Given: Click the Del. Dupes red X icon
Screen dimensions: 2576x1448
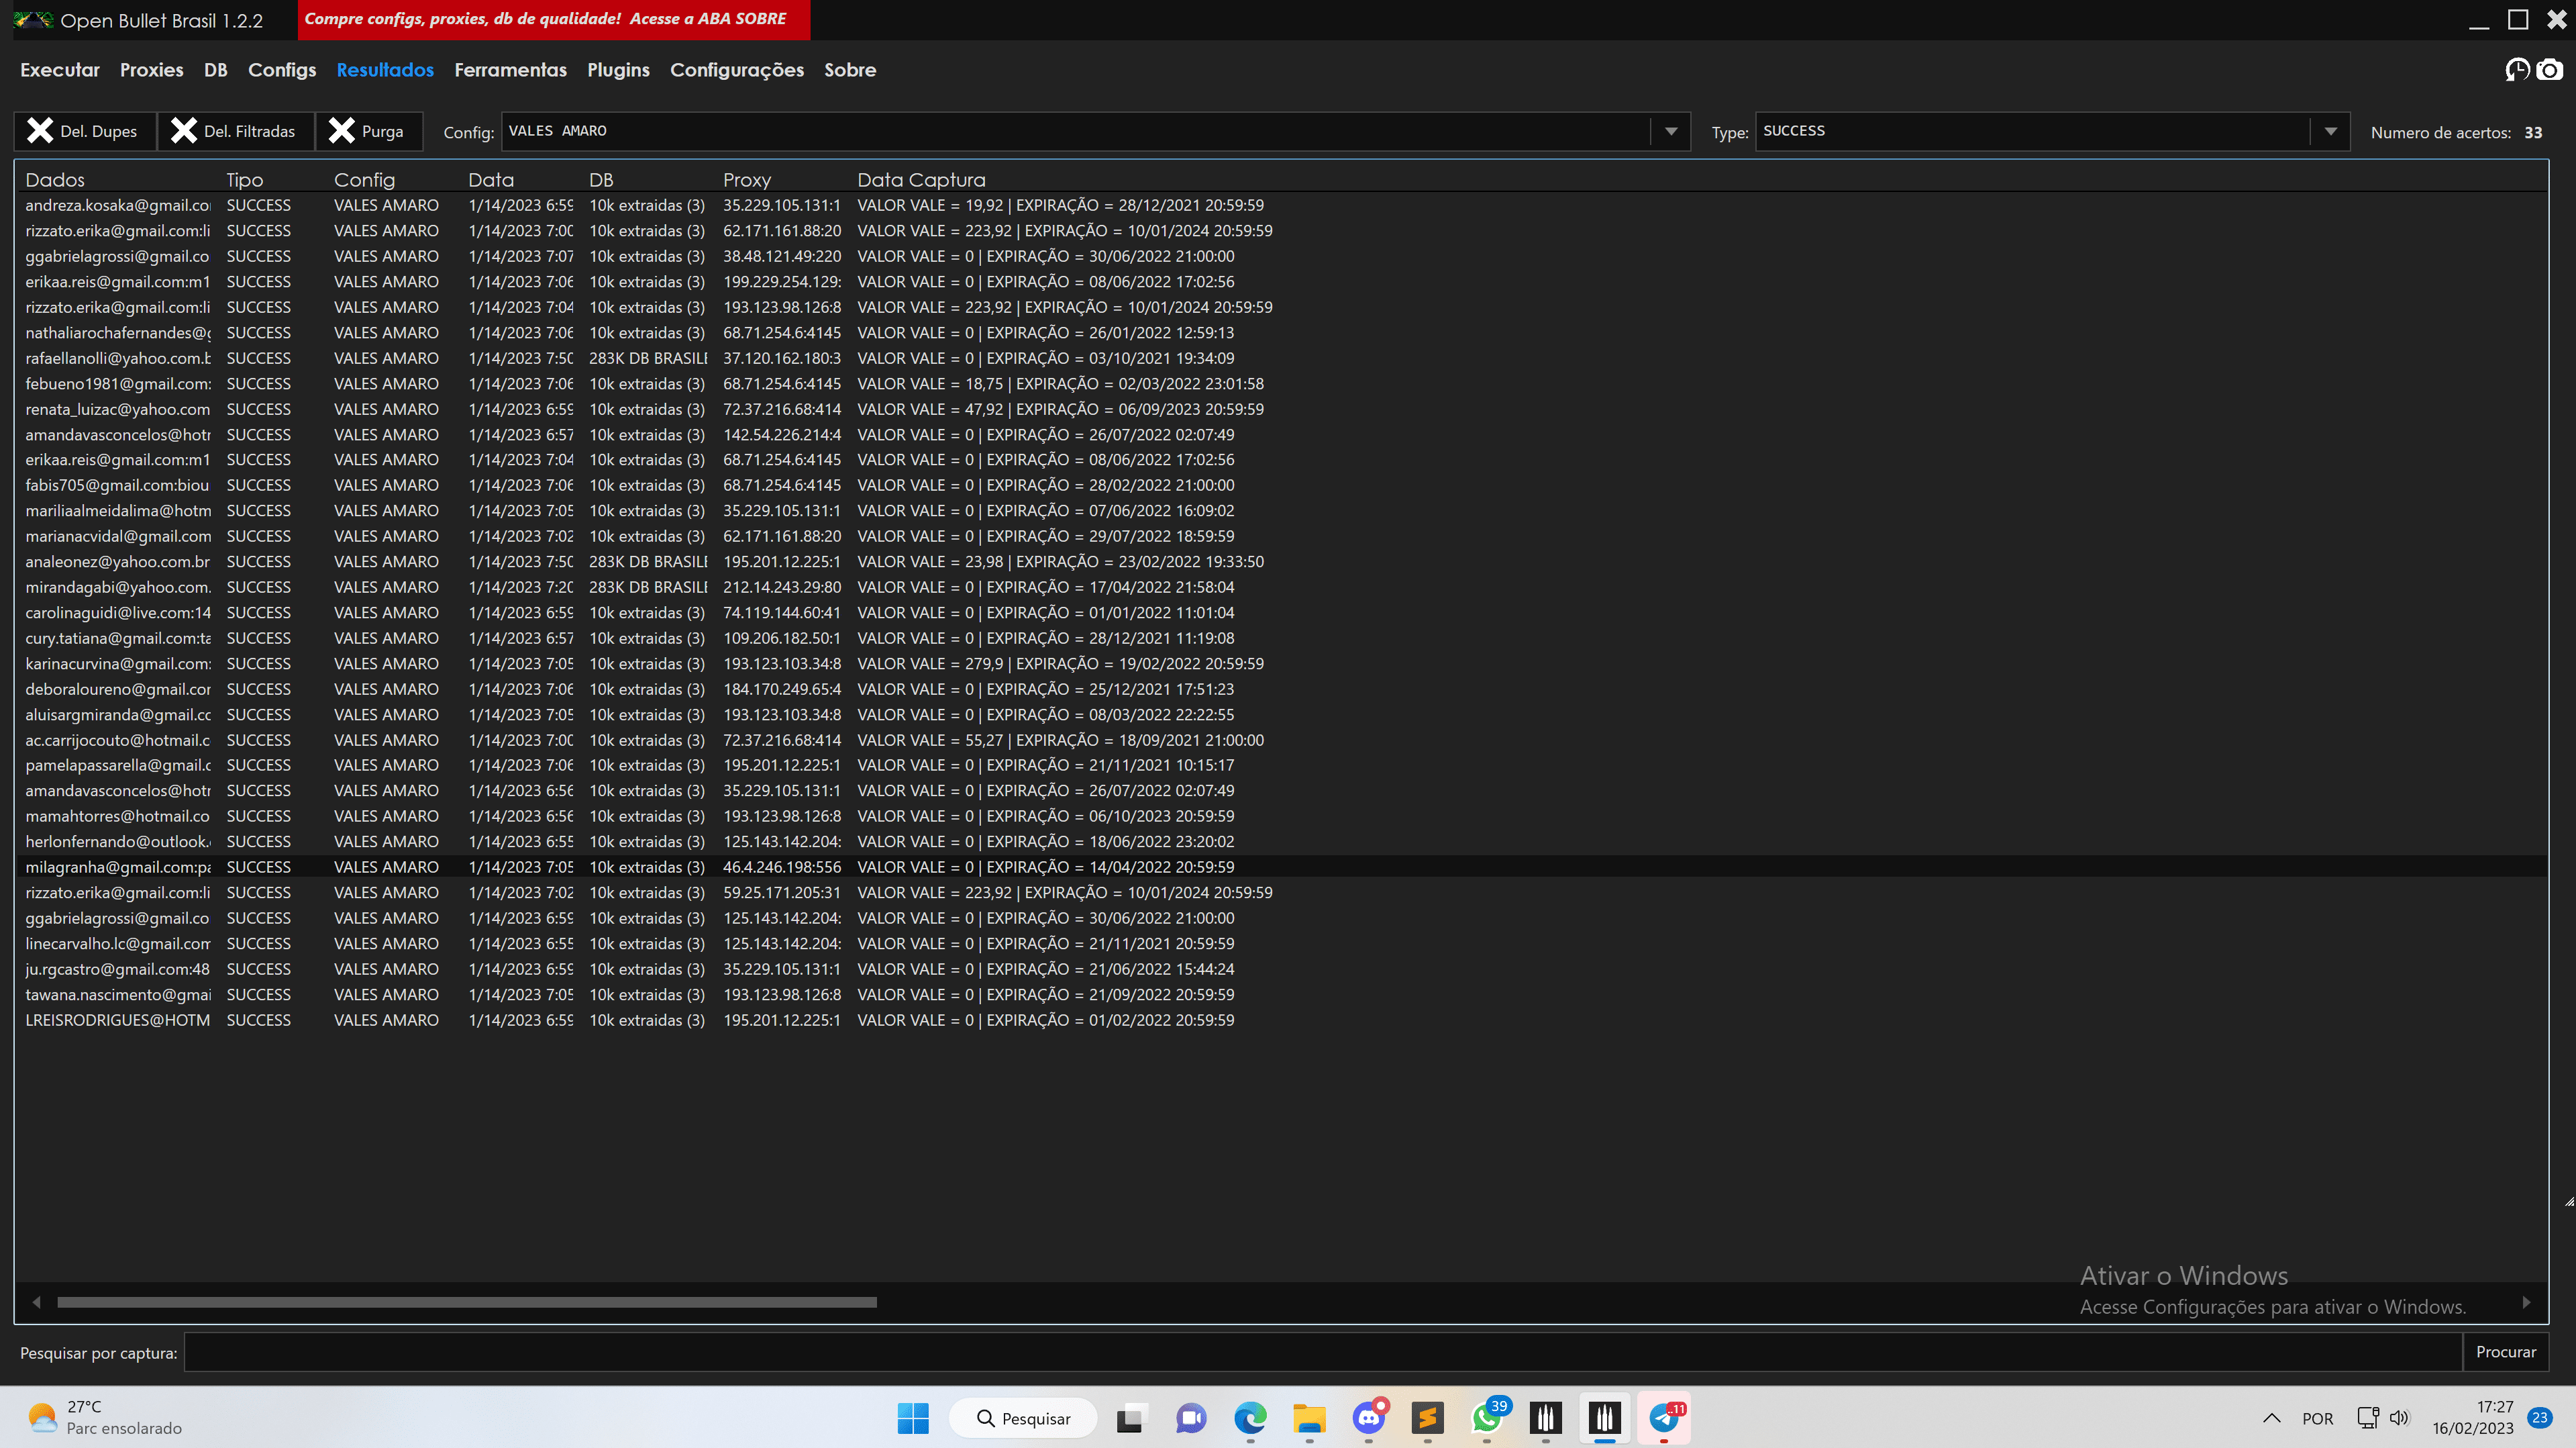Looking at the screenshot, I should 40,130.
